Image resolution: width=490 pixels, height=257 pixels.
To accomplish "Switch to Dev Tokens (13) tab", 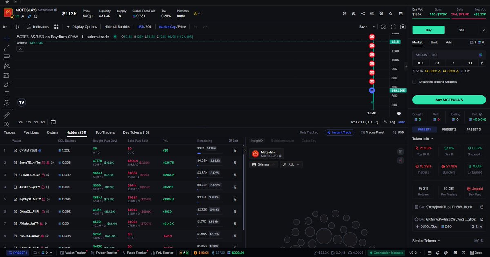I will pyautogui.click(x=136, y=132).
